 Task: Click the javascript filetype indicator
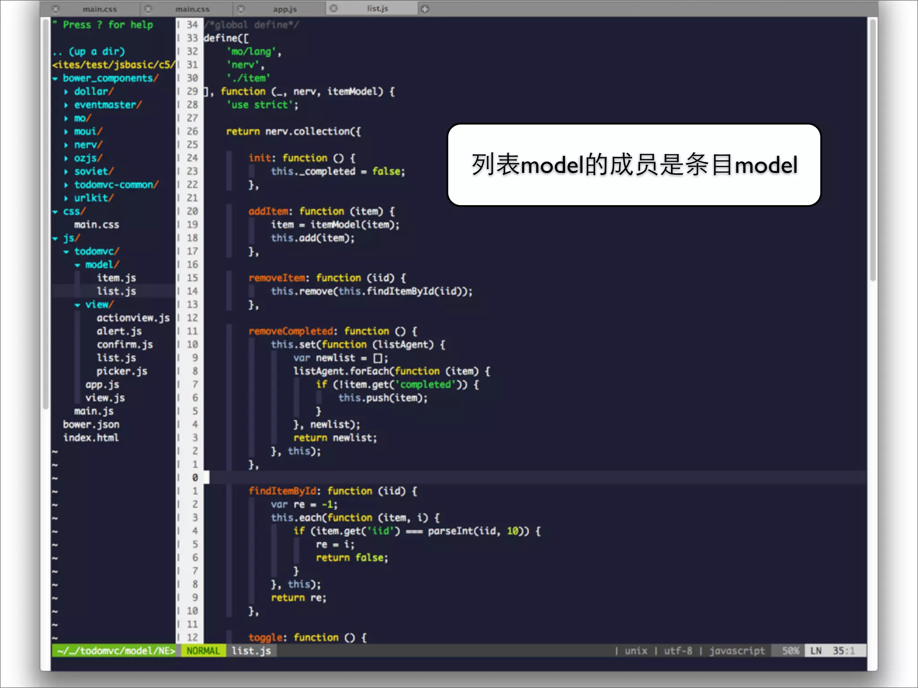pos(737,651)
